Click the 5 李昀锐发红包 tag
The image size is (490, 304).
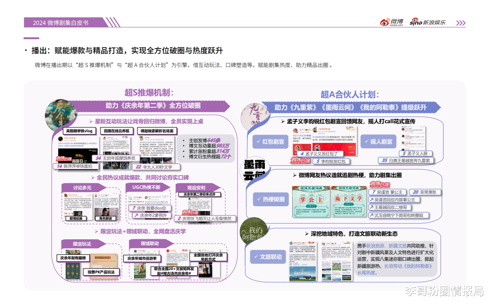click(330, 161)
